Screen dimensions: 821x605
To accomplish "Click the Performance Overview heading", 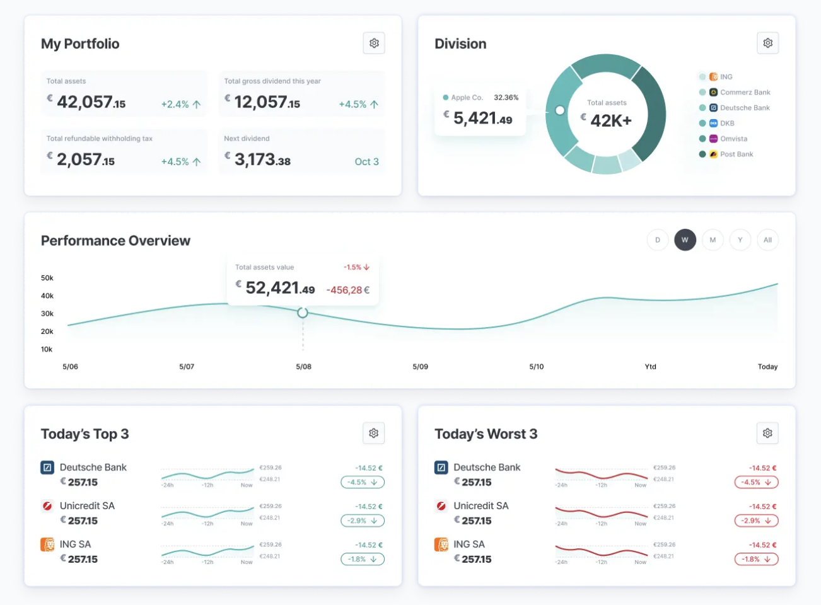I will click(115, 241).
